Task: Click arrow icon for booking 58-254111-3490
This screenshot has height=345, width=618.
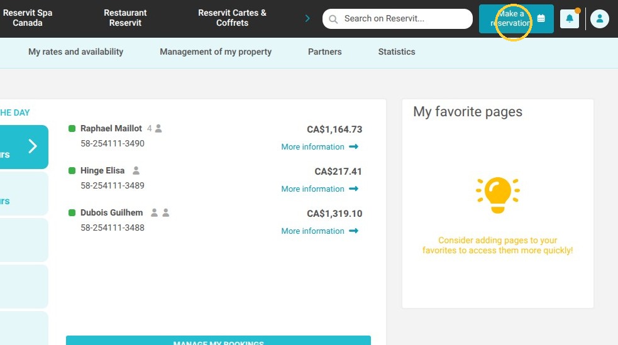Action: pos(353,146)
